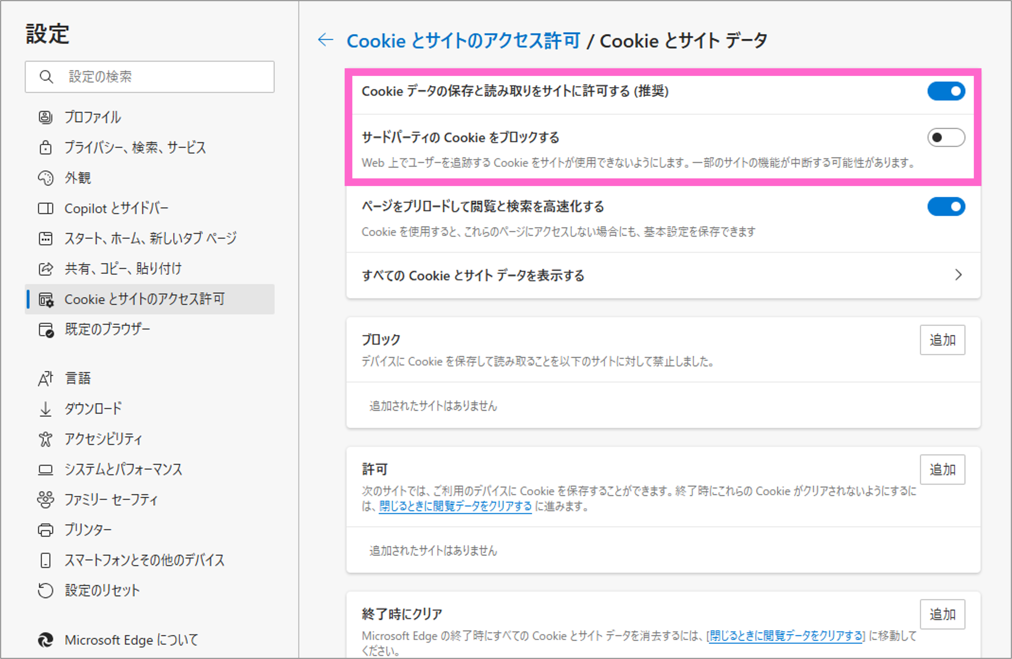Turn off ページをプリロード toggle
1012x659 pixels.
point(946,207)
